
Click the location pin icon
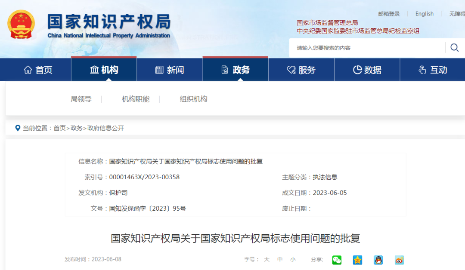click(18, 128)
